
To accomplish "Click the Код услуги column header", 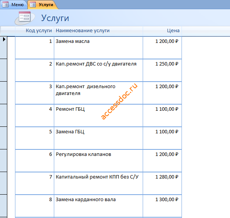I will pyautogui.click(x=35, y=31).
